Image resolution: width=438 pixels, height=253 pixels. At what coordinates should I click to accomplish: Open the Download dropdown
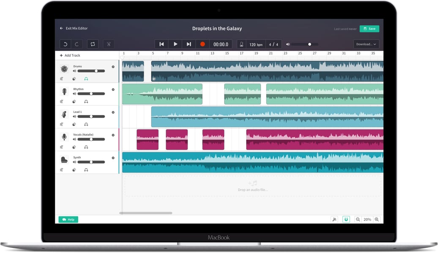click(366, 44)
